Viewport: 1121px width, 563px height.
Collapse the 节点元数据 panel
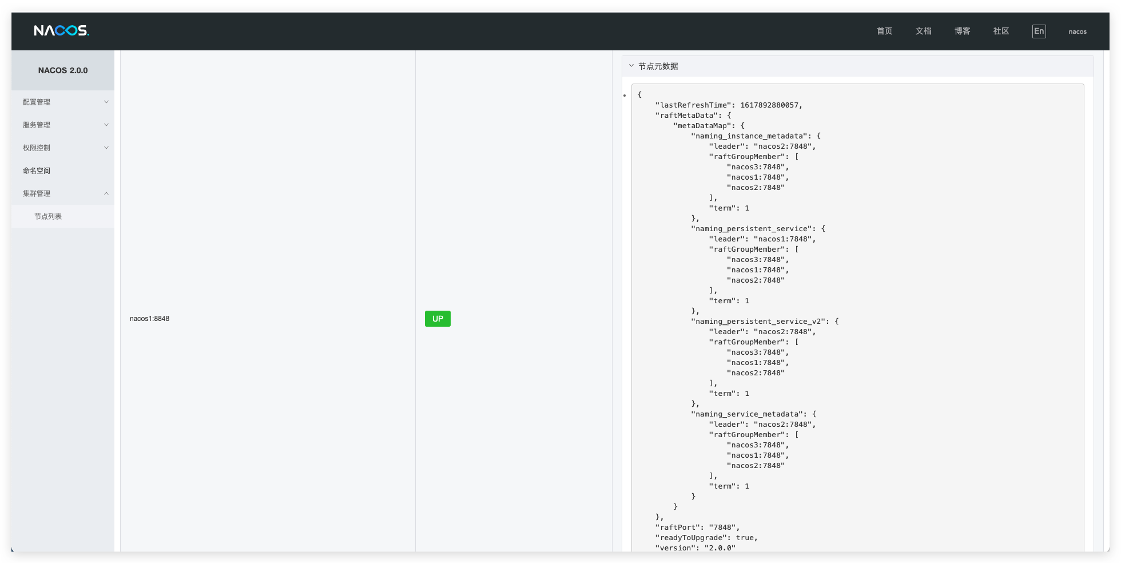[x=631, y=66]
